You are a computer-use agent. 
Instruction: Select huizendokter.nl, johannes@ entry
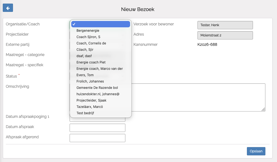coord(98,94)
